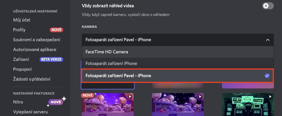Play first mushroom background preview icon
This screenshot has width=282, height=116.
pyautogui.click(x=130, y=97)
